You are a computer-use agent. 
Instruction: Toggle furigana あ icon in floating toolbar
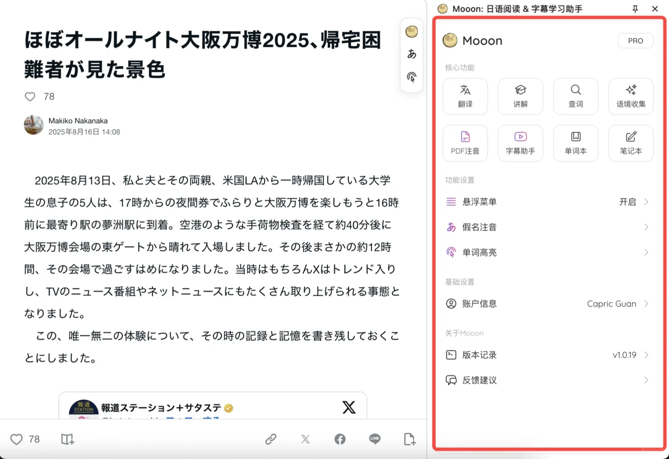411,54
